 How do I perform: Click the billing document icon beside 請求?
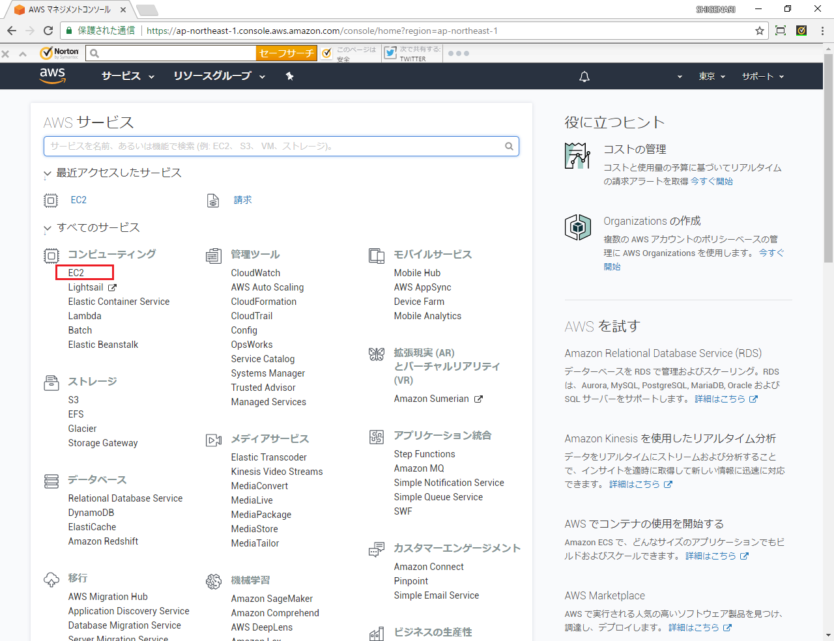(213, 200)
